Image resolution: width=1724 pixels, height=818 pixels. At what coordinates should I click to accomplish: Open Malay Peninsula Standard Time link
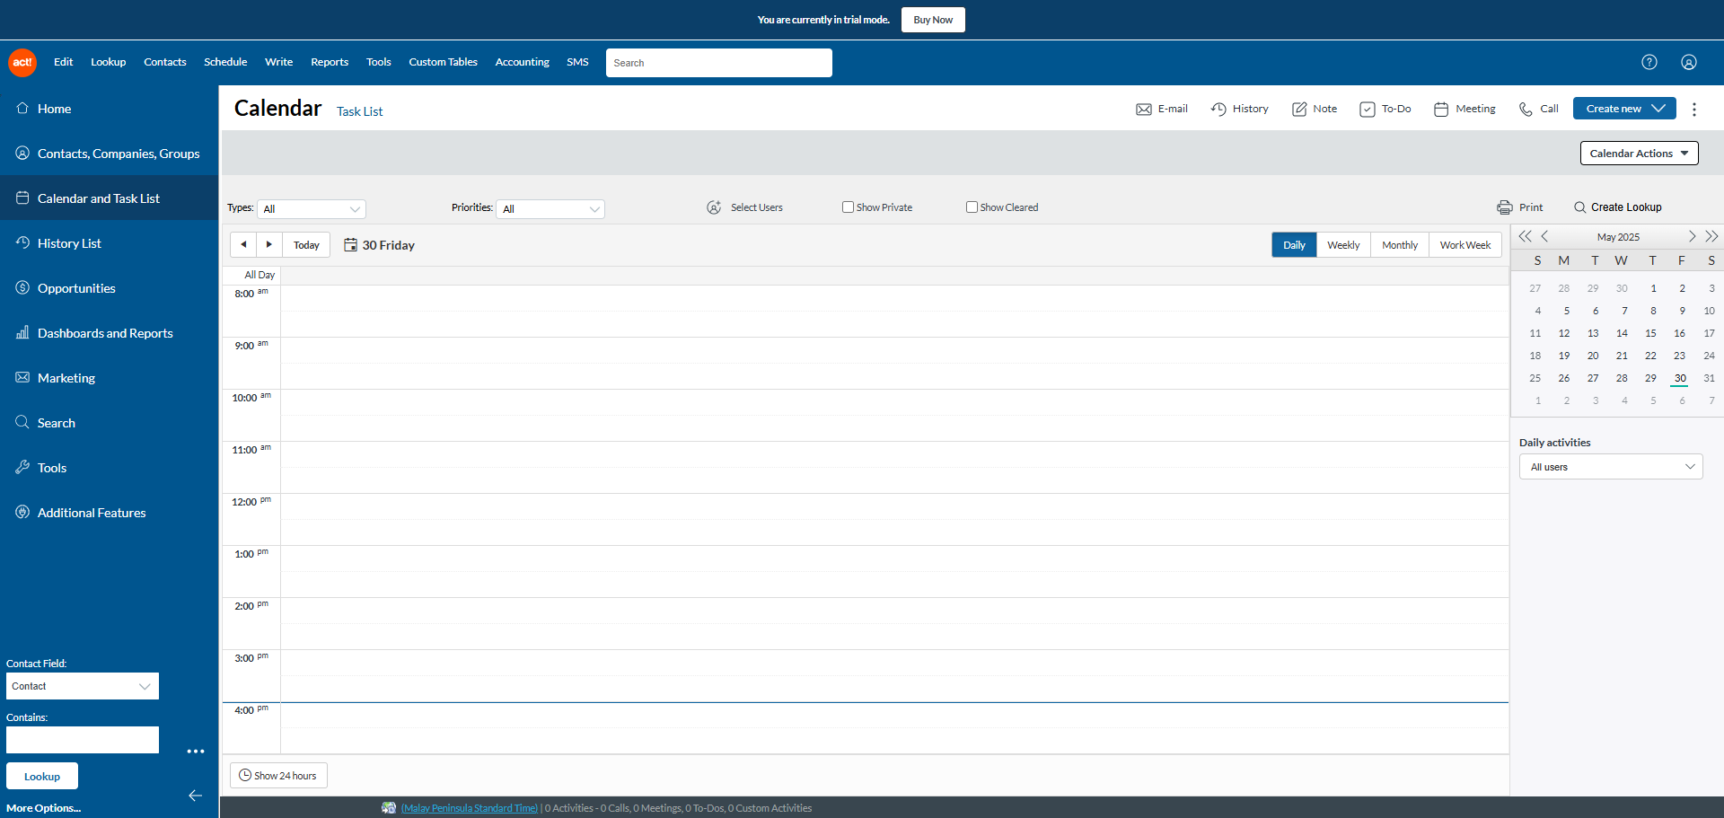tap(469, 808)
